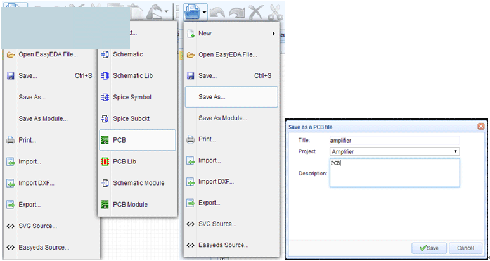Select Spice Subckt in New submenu

coord(138,118)
